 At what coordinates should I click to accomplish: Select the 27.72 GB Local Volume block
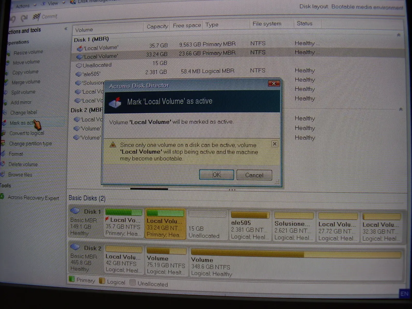[338, 227]
